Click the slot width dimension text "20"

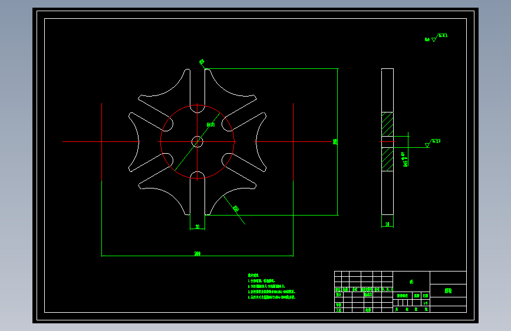[197, 226]
